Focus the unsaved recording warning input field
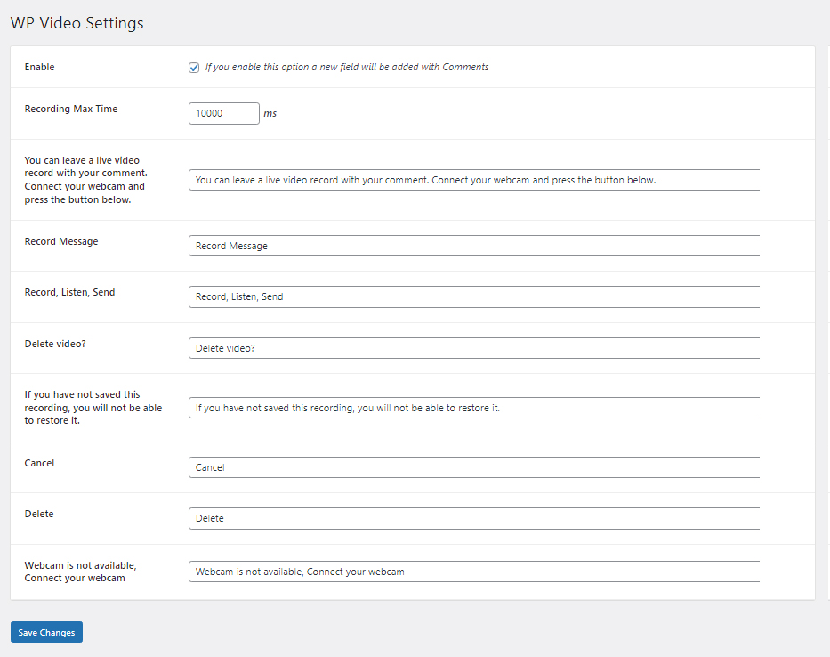 [x=473, y=408]
